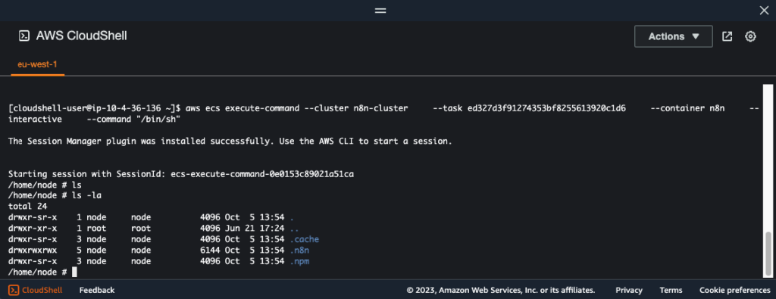Image resolution: width=776 pixels, height=299 pixels.
Task: Click the ecs-execute-command session ID text
Action: point(261,174)
